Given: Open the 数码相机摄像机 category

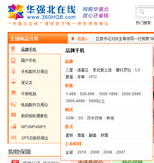Looking at the screenshot, I should [34, 116].
